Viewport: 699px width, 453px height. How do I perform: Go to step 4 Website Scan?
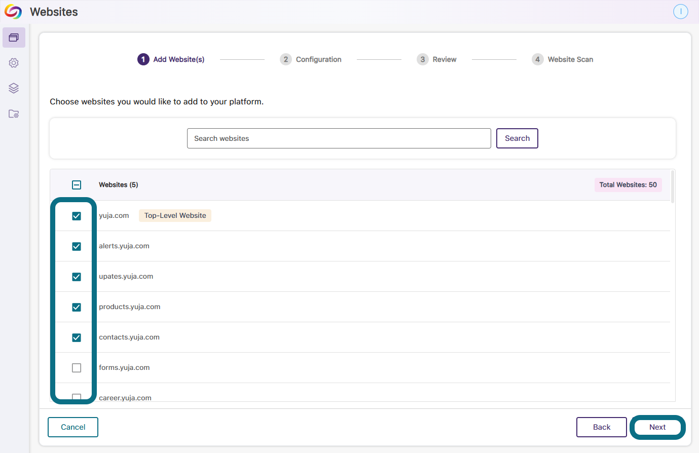tap(563, 59)
